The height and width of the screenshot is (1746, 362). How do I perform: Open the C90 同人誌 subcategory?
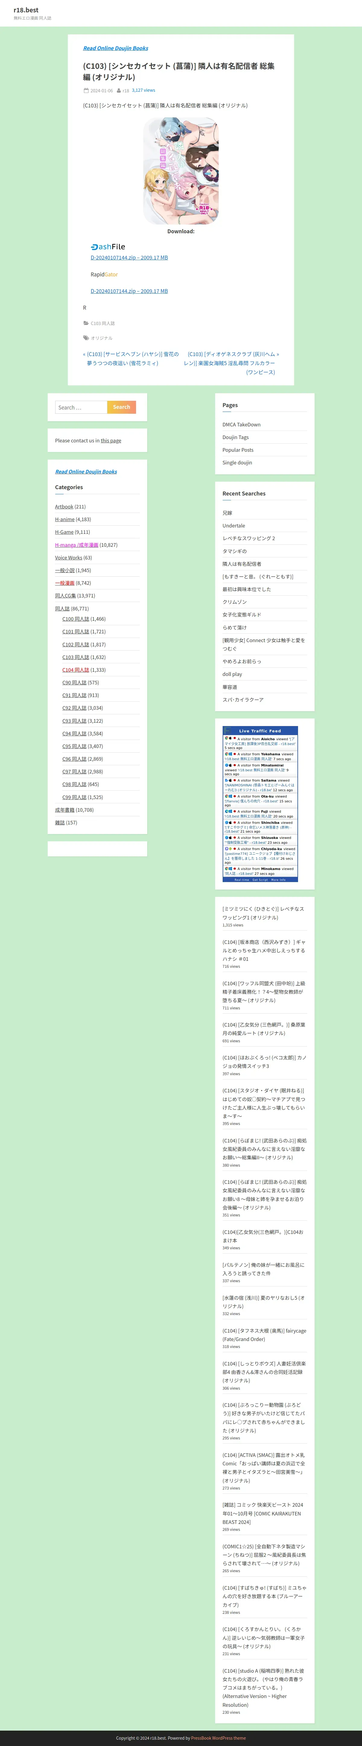[x=75, y=683]
